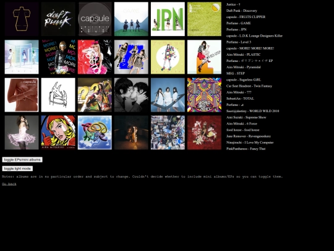Viewport: 334px width, 251px height.
Task: Open capsule Sugarless GiRL cover
Action: coord(22,95)
